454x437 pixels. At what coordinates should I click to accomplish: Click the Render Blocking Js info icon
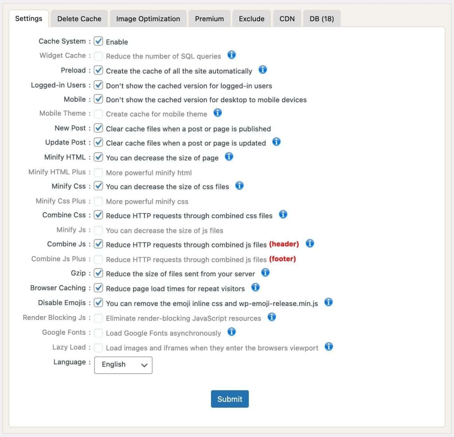tap(272, 317)
